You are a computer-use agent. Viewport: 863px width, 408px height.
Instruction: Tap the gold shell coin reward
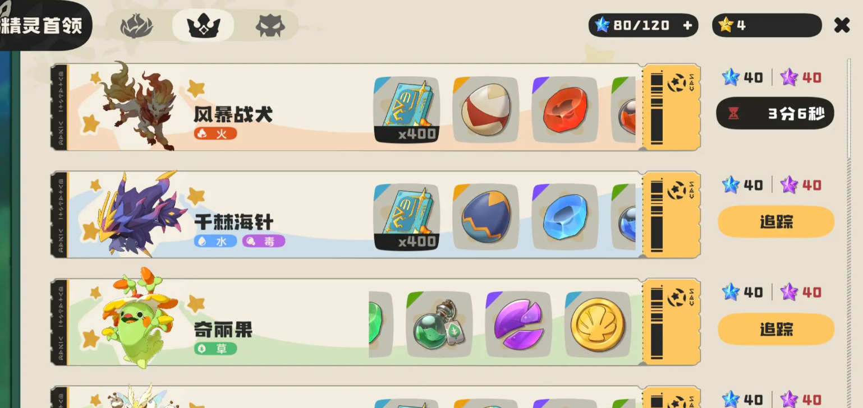[598, 324]
